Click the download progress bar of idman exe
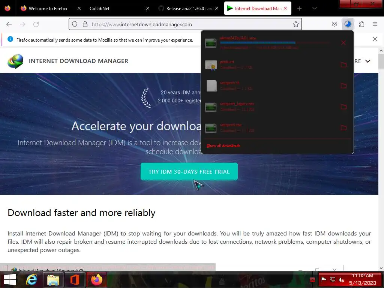Screen dimensions: 384x288 tap(275, 43)
